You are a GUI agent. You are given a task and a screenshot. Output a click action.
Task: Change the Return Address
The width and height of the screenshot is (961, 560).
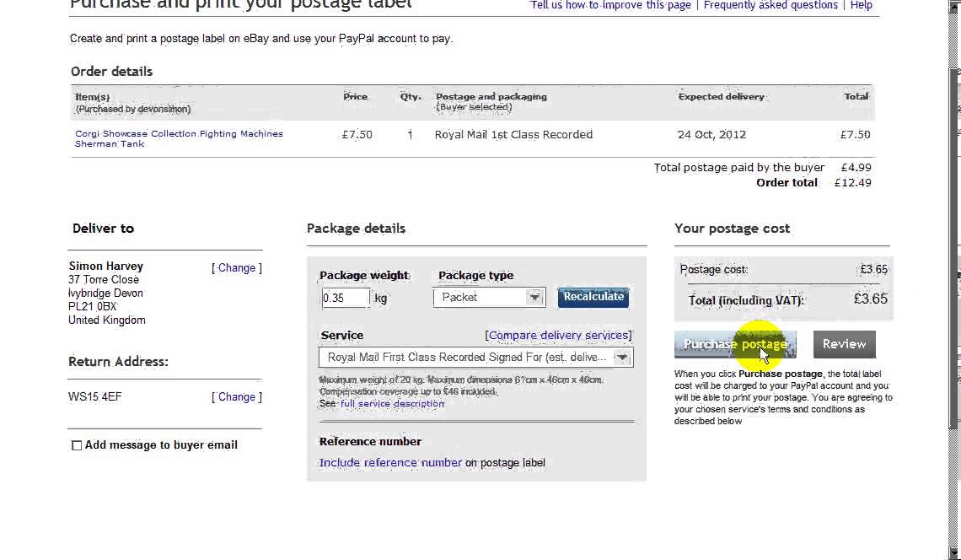[x=237, y=397]
